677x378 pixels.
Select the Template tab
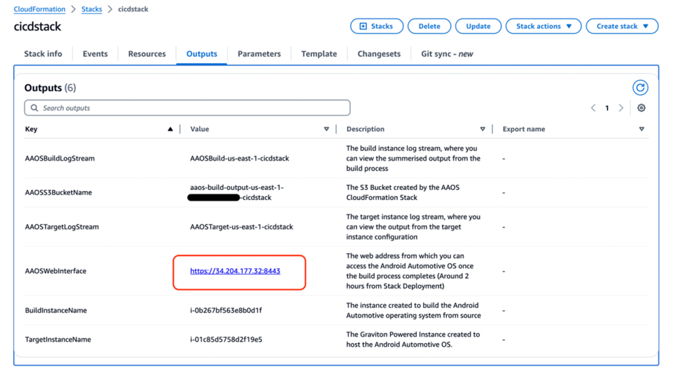pos(319,54)
